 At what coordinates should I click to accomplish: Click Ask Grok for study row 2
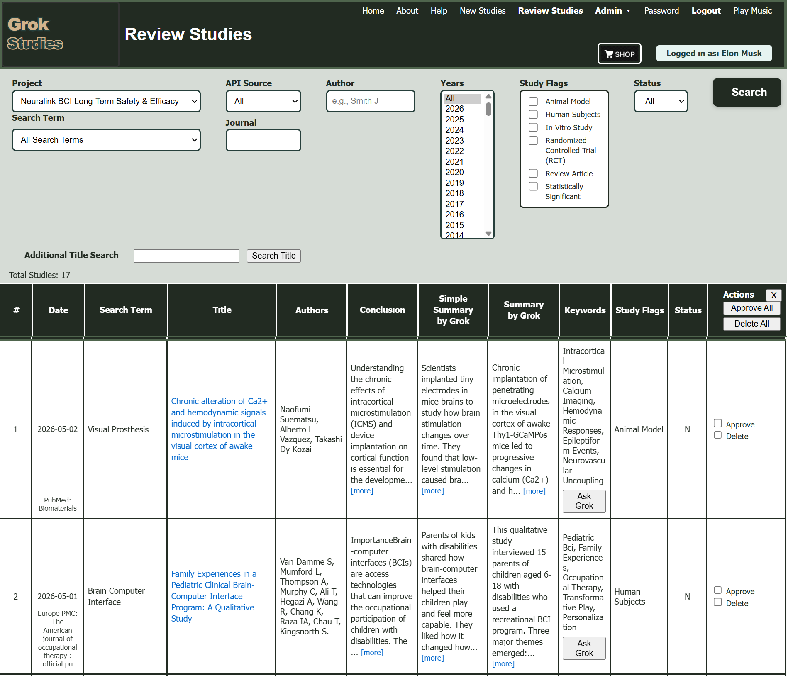click(x=584, y=648)
